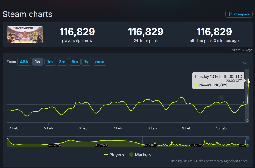Click Jan 2024 in the navigator

coord(54,145)
